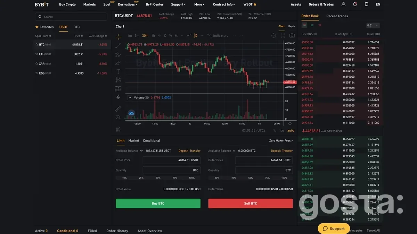Select the trend line drawing tool
This screenshot has height=234, width=417.
pos(118,45)
